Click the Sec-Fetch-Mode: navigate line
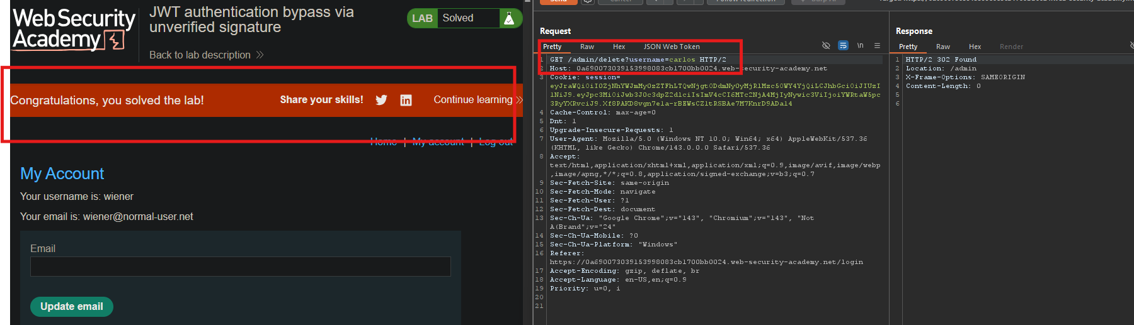The width and height of the screenshot is (1134, 325). click(x=602, y=192)
